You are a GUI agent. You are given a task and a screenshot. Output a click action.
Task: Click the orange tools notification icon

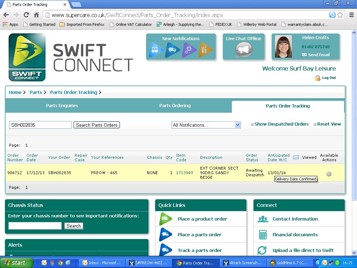pos(205,50)
